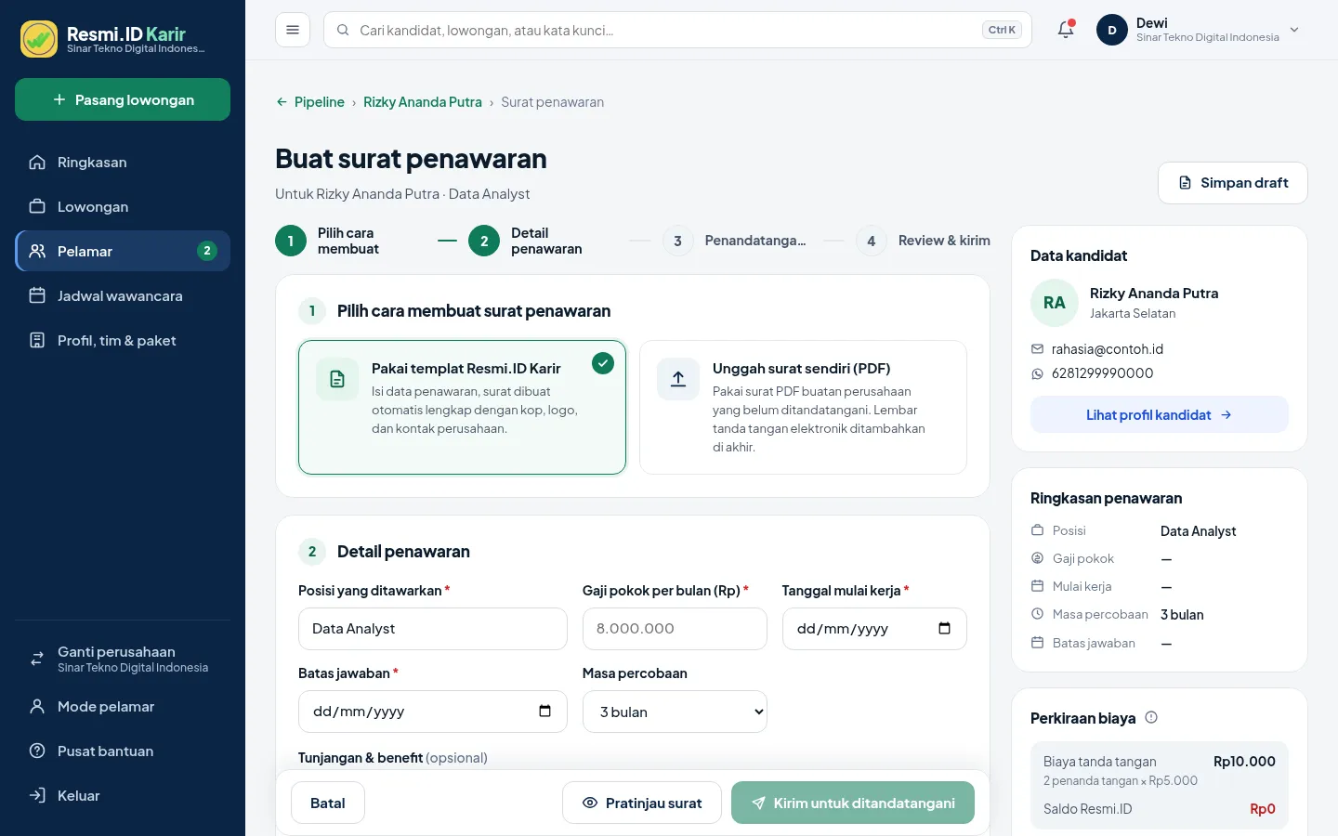Open Rizky Ananda Putra breadcrumb
1338x836 pixels.
click(423, 102)
